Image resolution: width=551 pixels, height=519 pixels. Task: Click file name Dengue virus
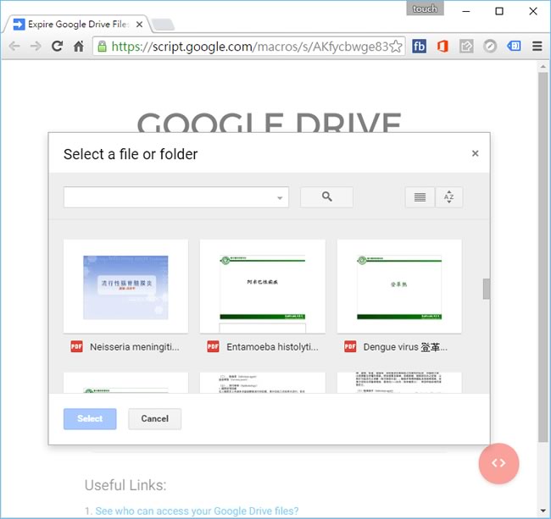pos(405,346)
